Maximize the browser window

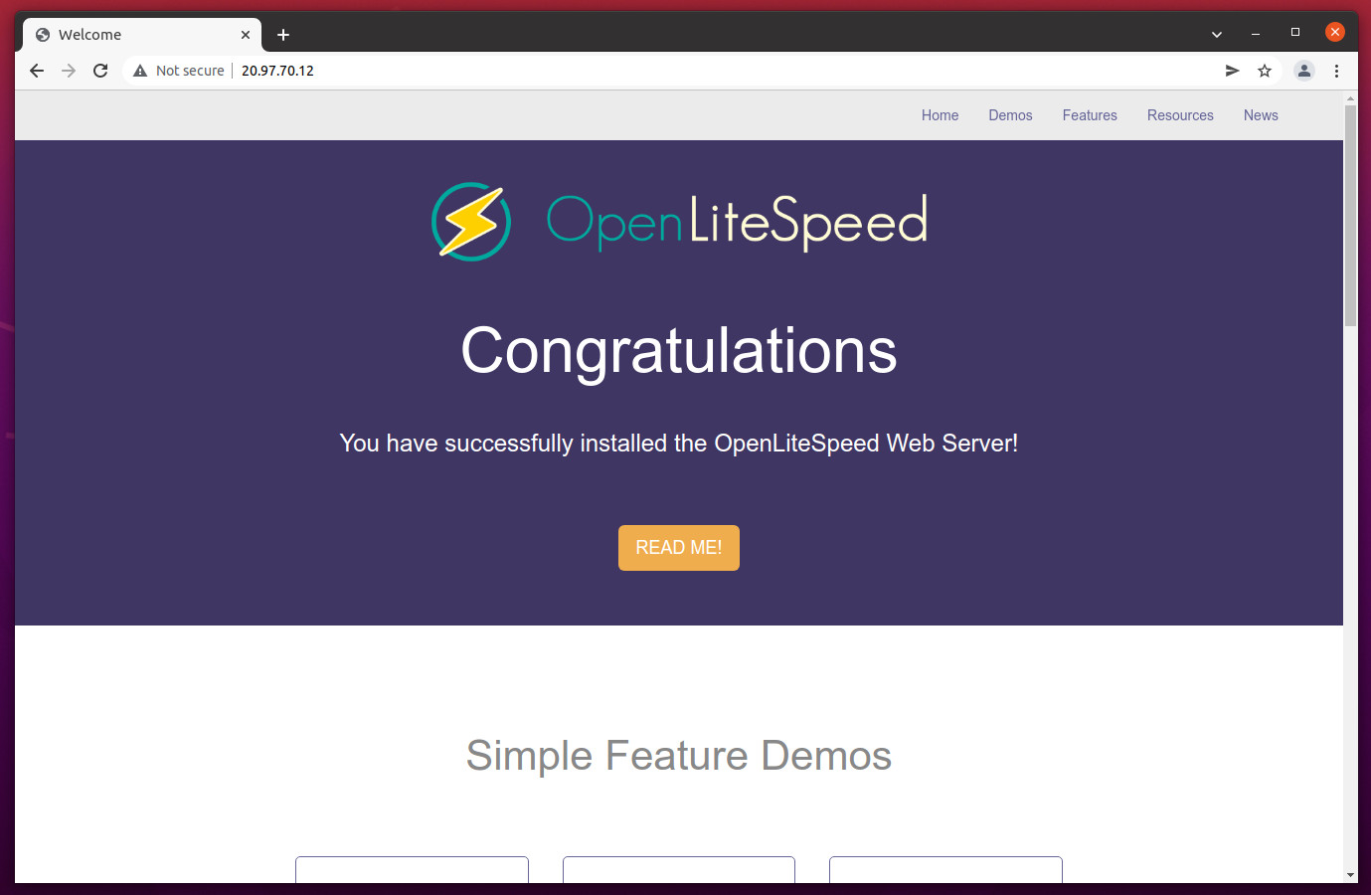[x=1295, y=33]
